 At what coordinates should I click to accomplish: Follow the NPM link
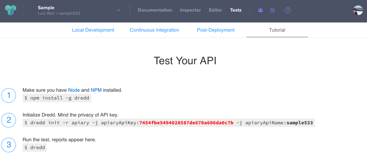(x=96, y=90)
